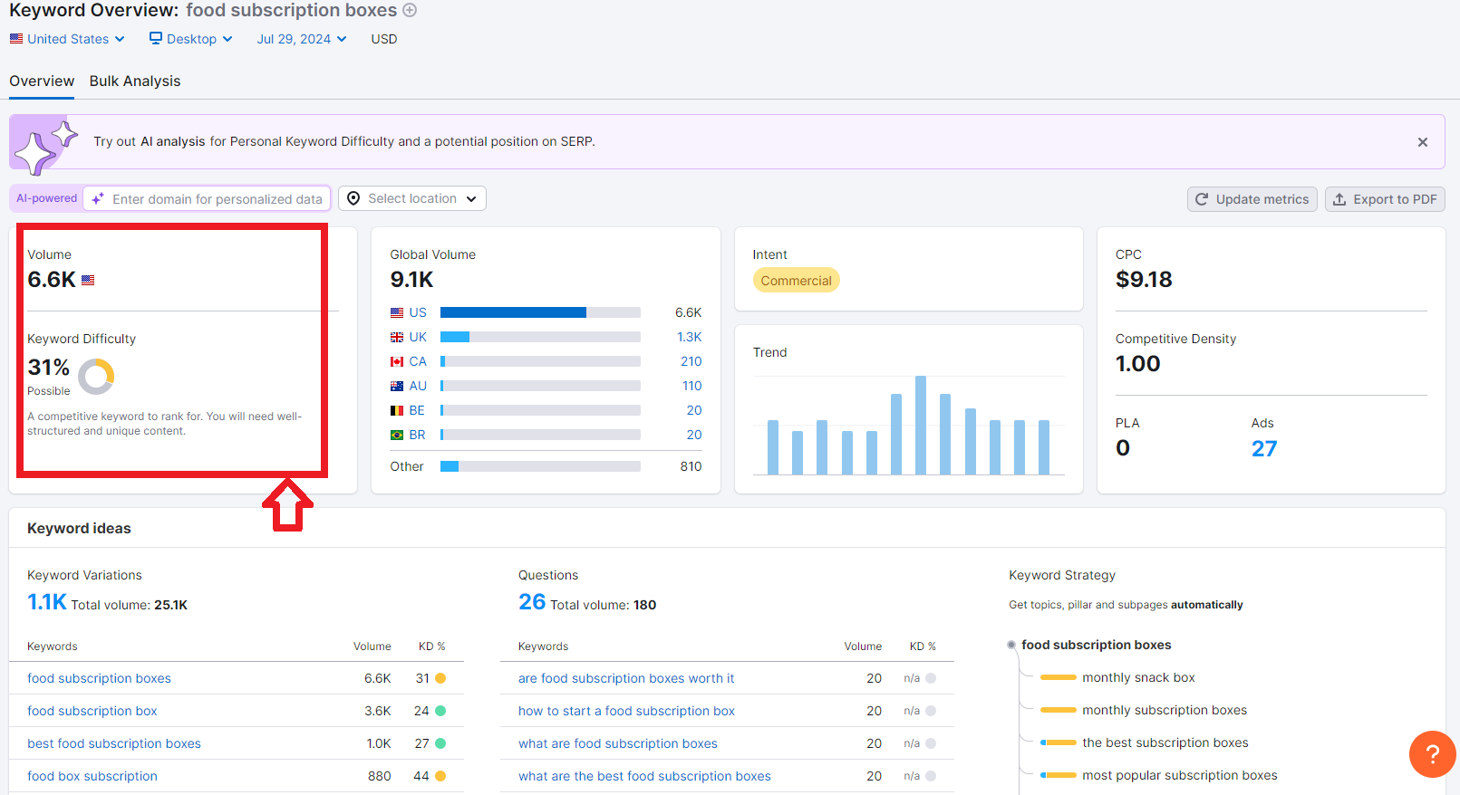Click the UK flag in Global Volume list
Screen dimensions: 1460x795
[397, 337]
